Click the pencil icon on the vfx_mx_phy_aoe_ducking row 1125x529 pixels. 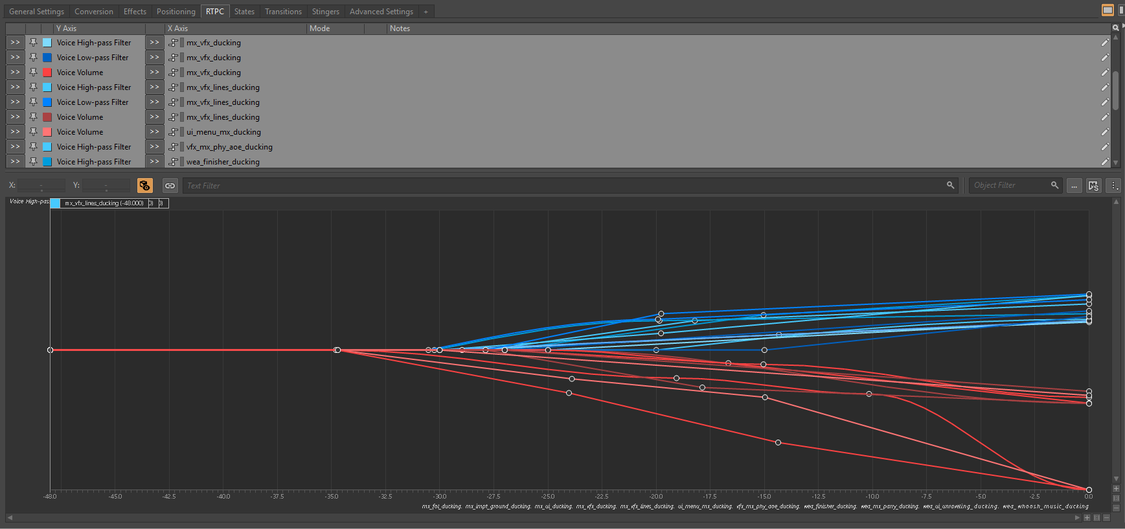tap(1104, 147)
